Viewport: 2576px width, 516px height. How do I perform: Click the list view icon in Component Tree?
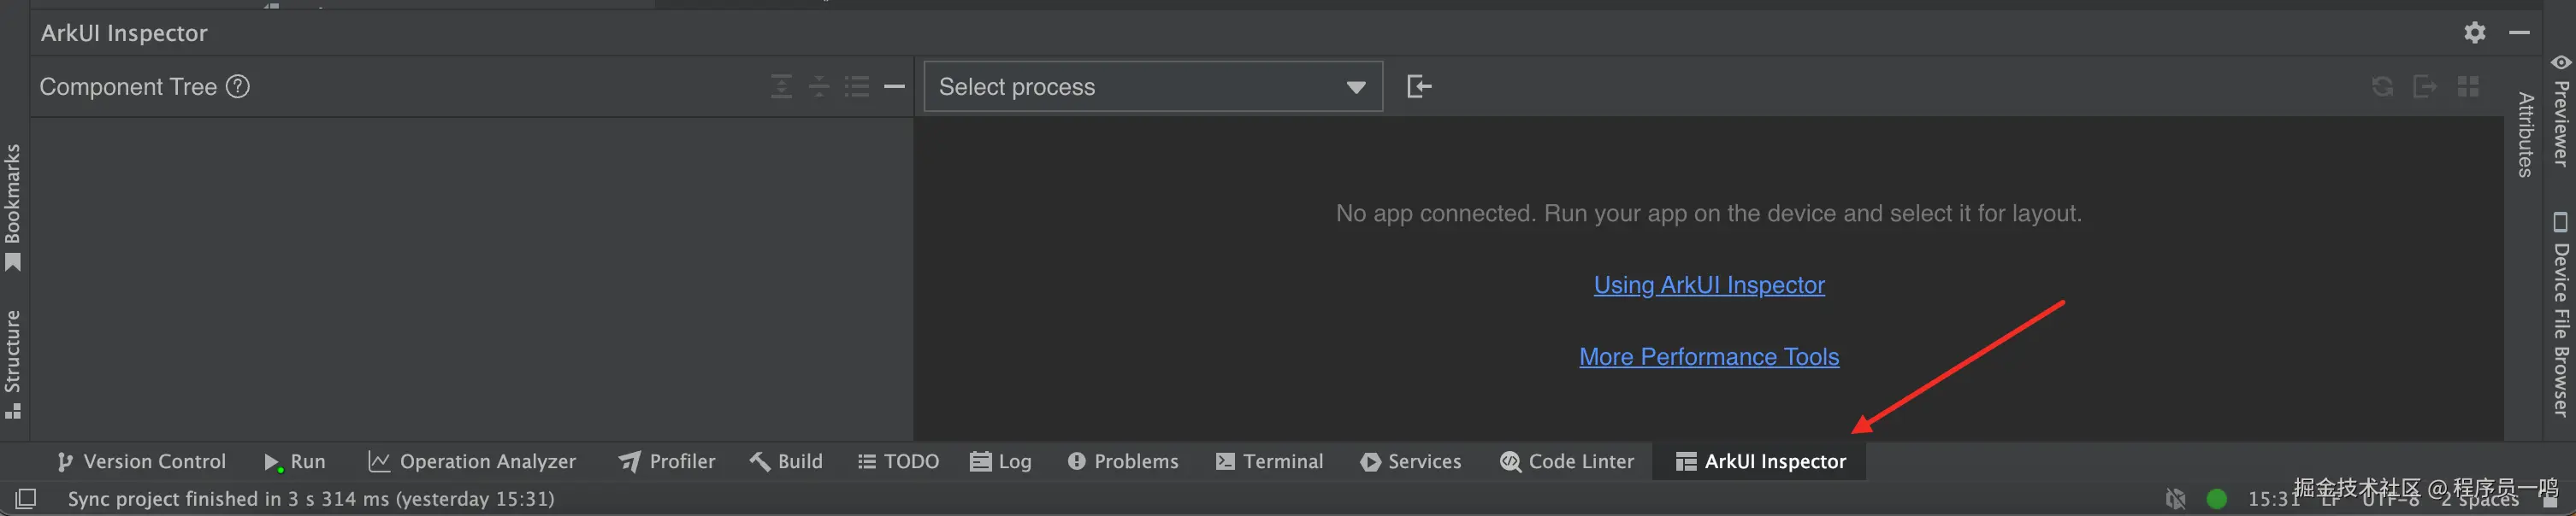tap(857, 87)
